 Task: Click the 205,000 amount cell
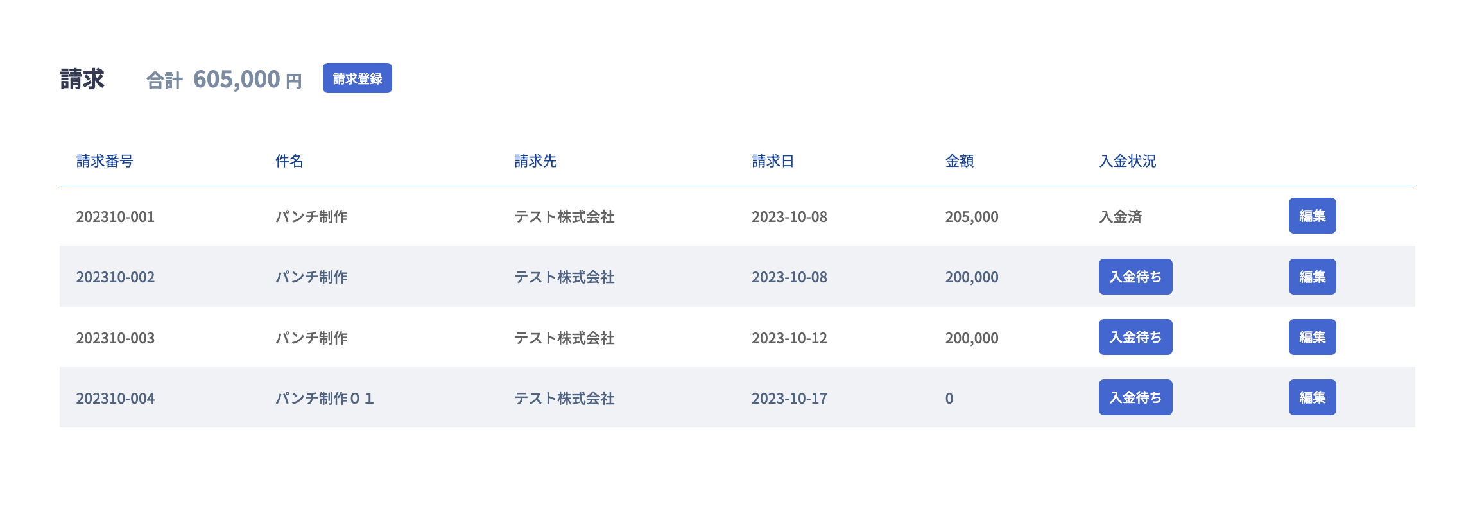[971, 217]
